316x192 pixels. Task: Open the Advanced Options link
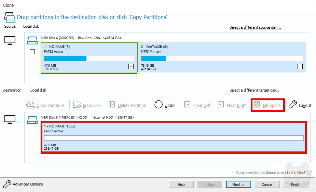(x=28, y=184)
